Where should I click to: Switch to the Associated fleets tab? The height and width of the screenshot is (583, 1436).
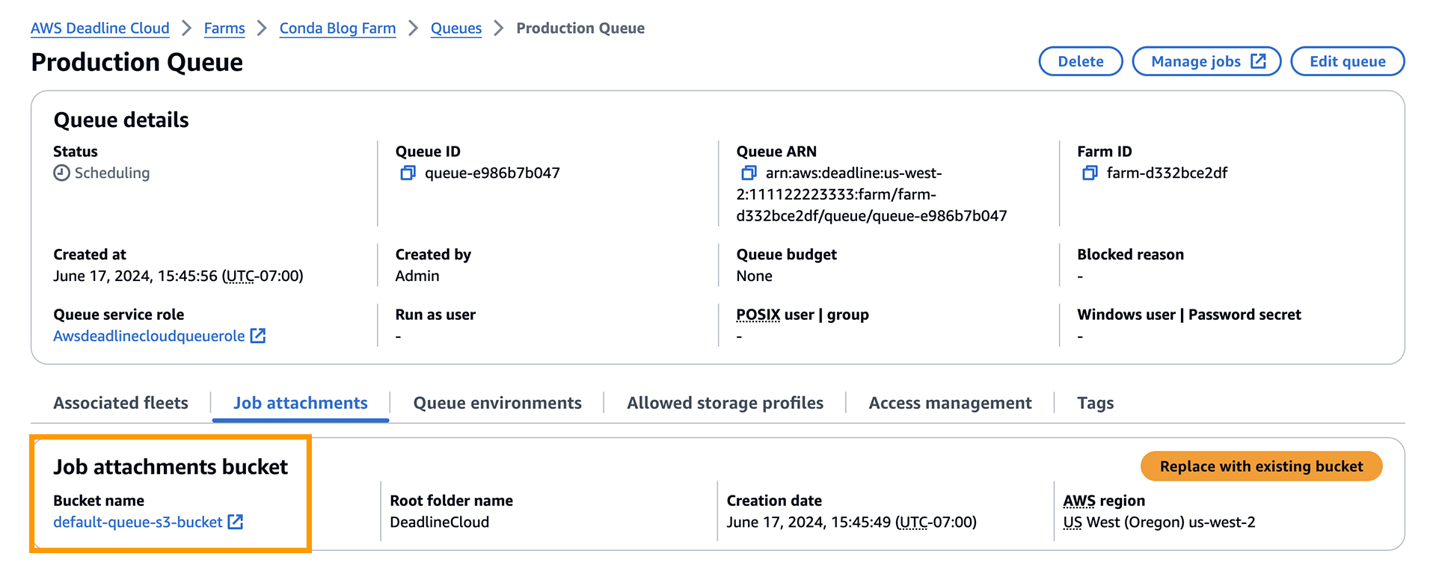coord(120,403)
